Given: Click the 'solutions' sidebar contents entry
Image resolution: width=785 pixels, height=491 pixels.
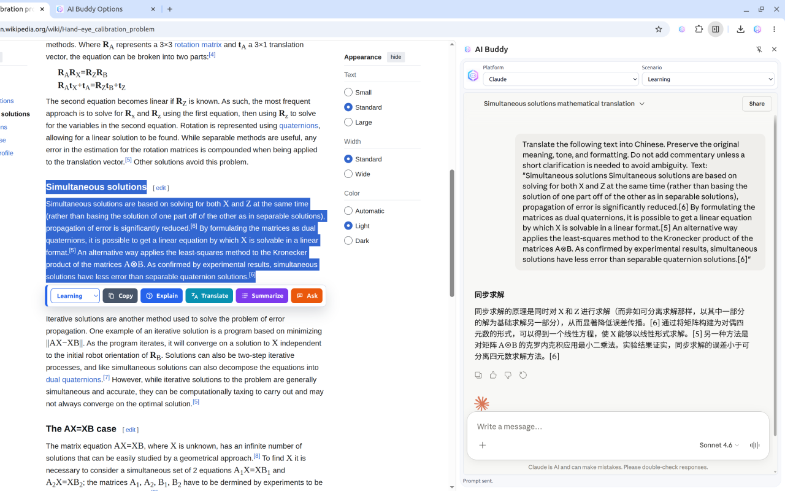Looking at the screenshot, I should [x=15, y=114].
